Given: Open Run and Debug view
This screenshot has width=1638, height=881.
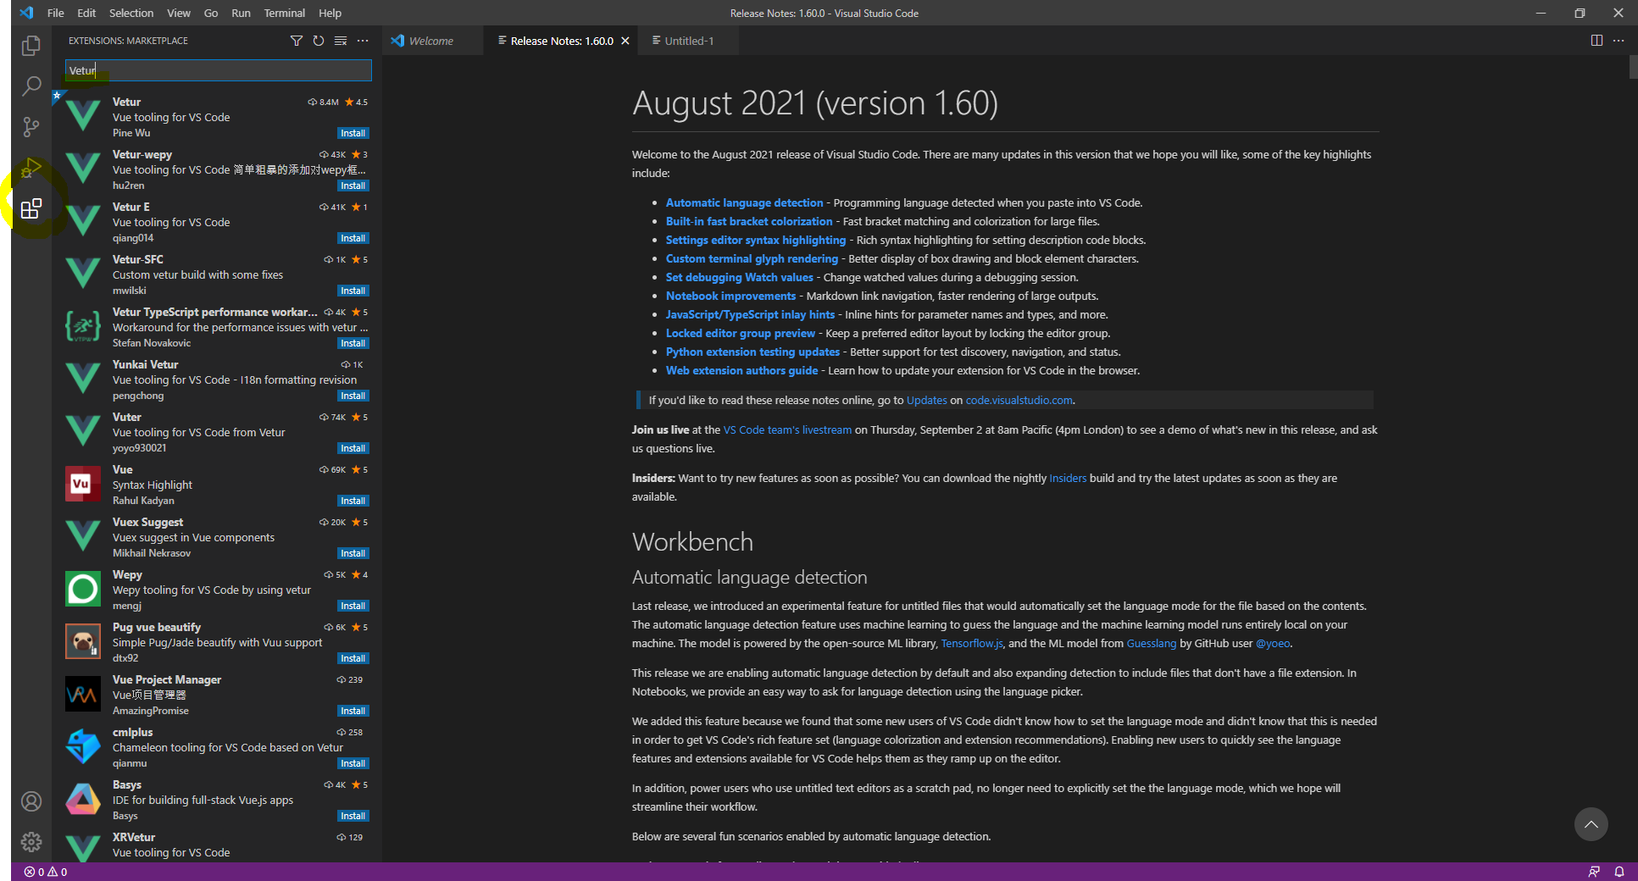Looking at the screenshot, I should [31, 168].
